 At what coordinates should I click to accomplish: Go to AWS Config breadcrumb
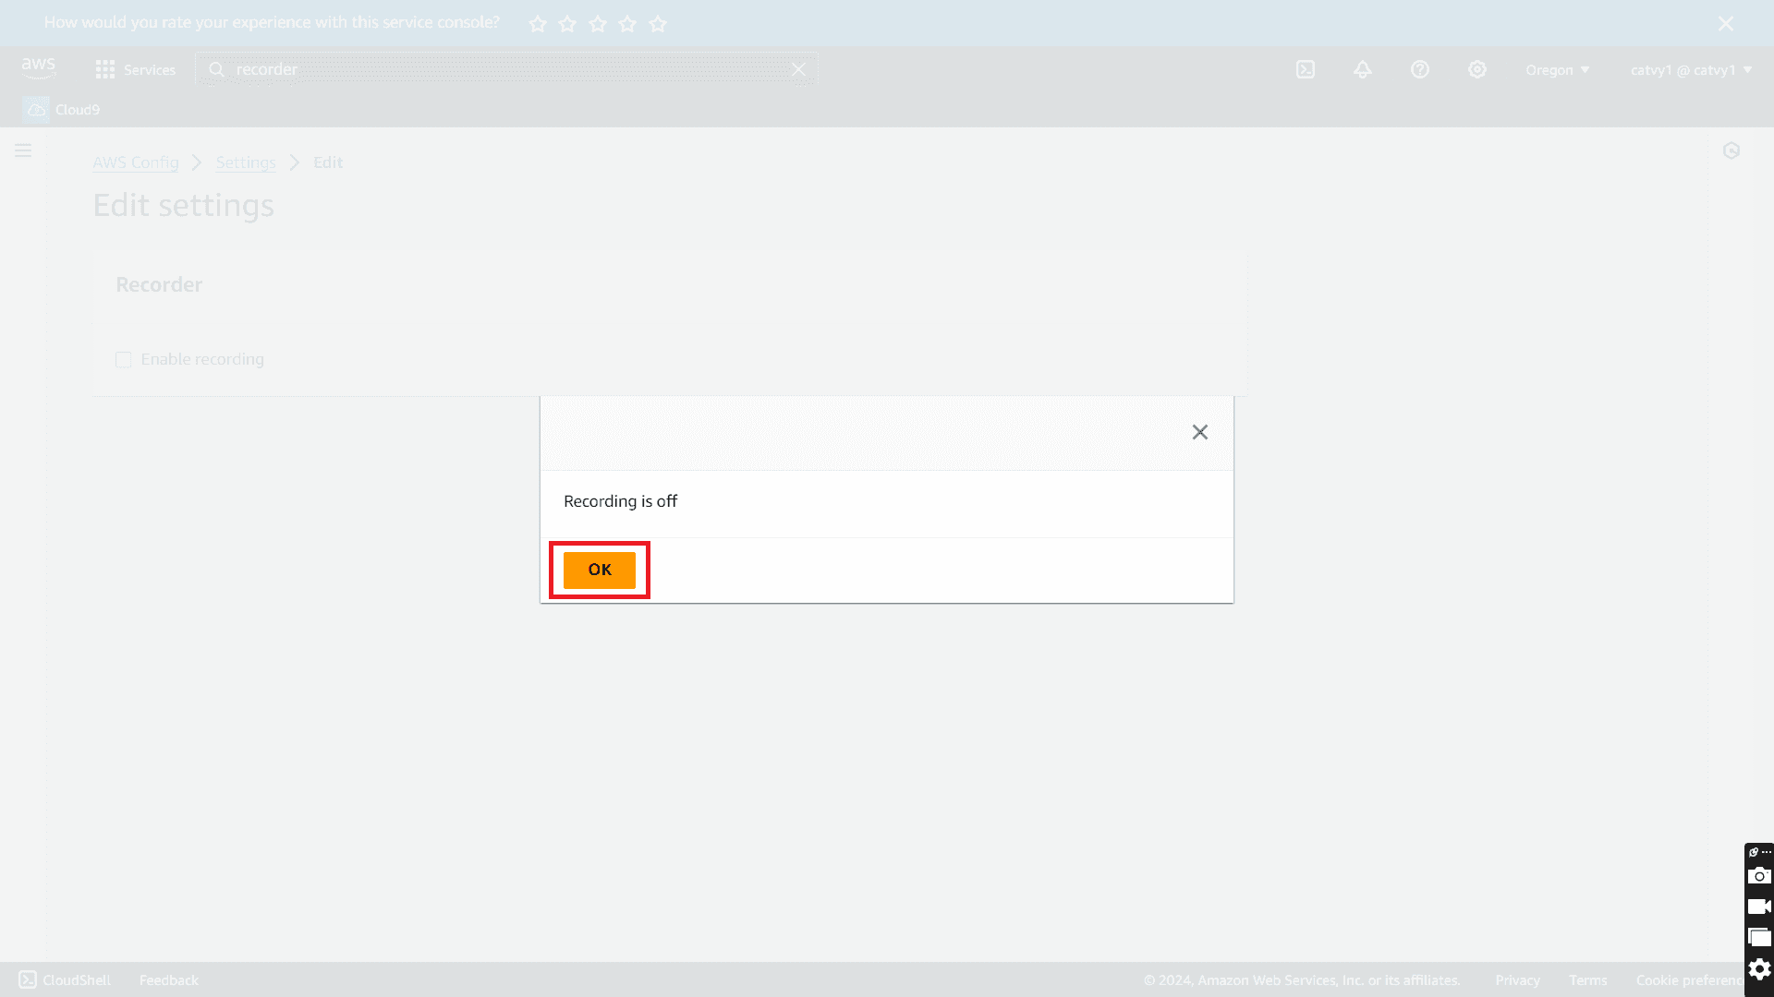coord(136,162)
